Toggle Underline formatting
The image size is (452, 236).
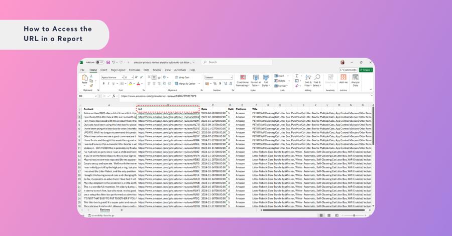tap(114, 84)
